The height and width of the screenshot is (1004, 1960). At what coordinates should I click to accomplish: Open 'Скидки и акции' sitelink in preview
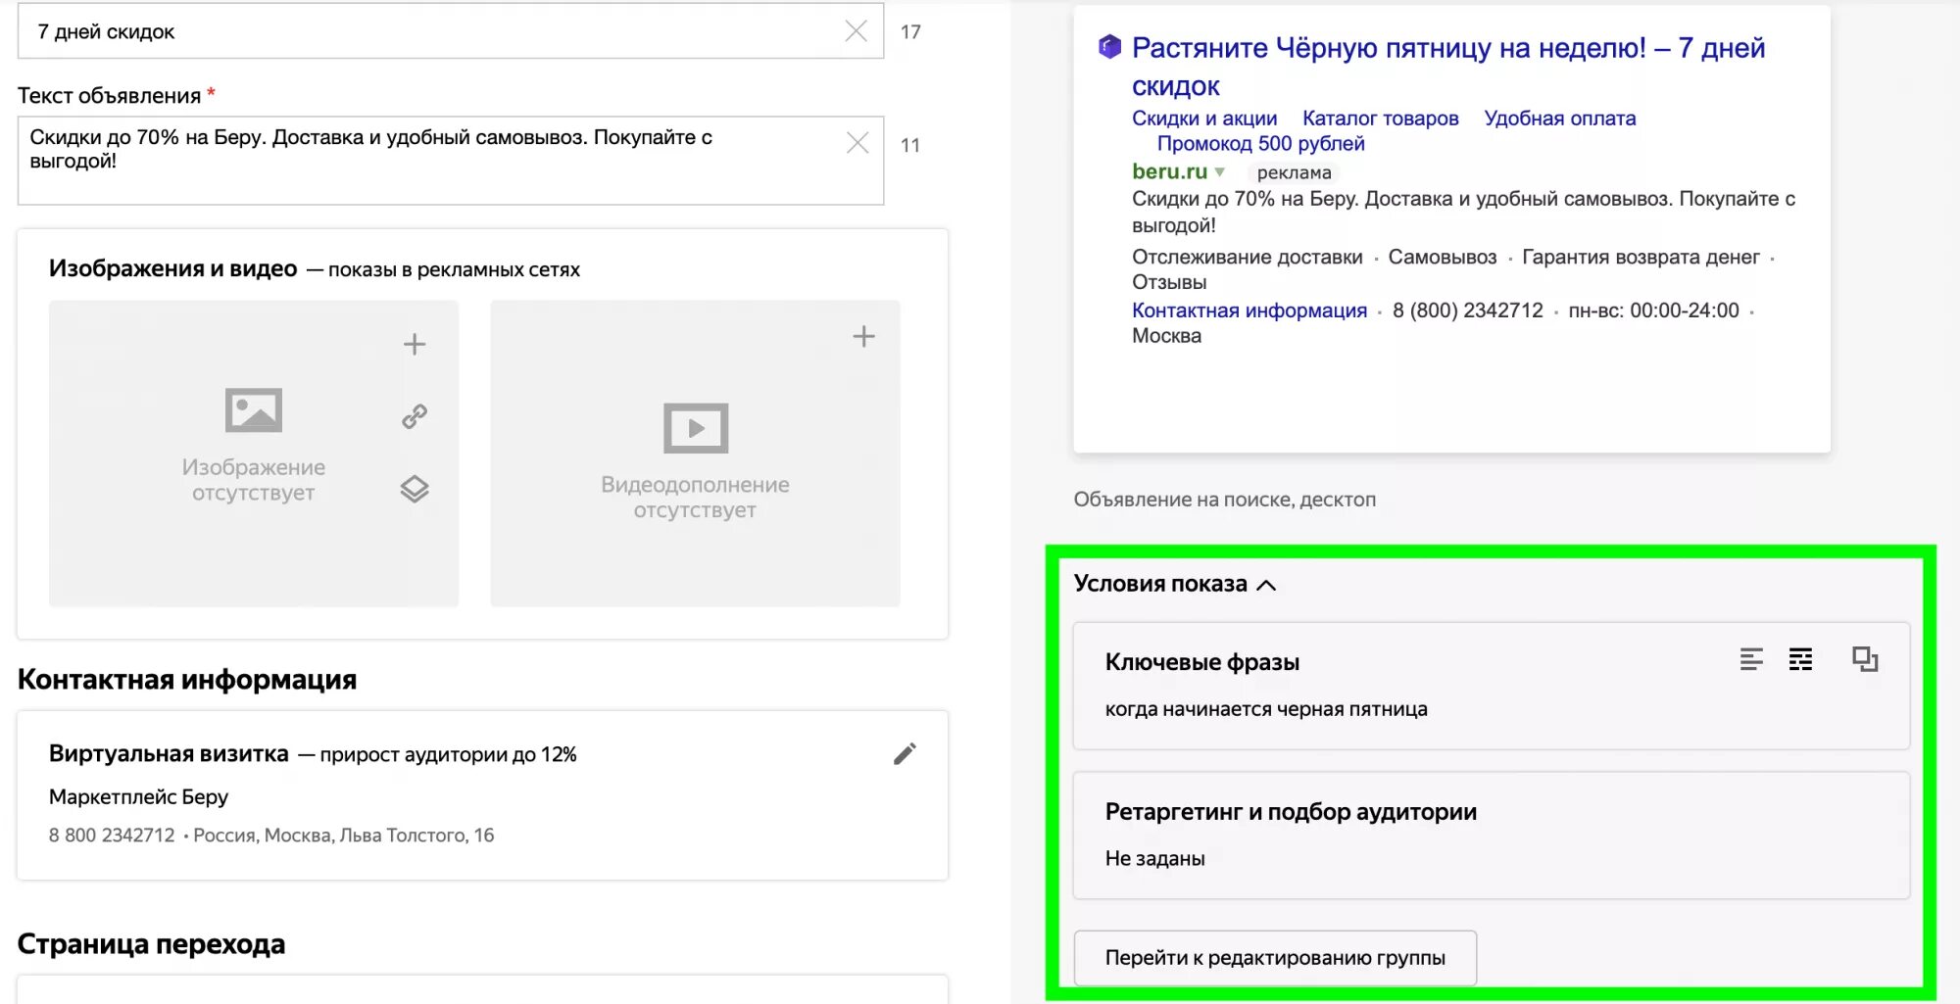pyautogui.click(x=1203, y=119)
